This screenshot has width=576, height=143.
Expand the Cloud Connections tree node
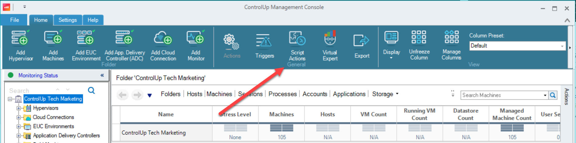18,117
